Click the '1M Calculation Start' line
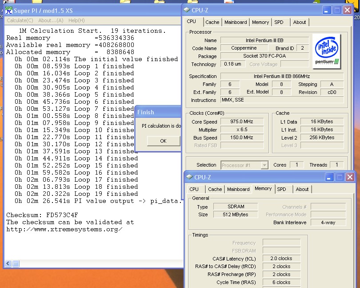 (92, 31)
